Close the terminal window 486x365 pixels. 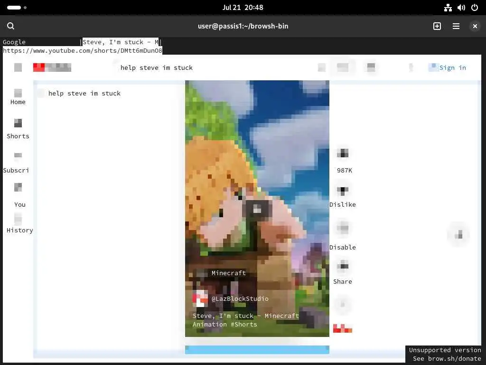[475, 26]
